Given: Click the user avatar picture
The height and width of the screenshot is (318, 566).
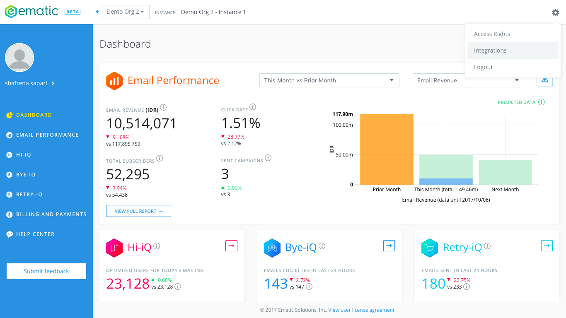Looking at the screenshot, I should (19, 58).
